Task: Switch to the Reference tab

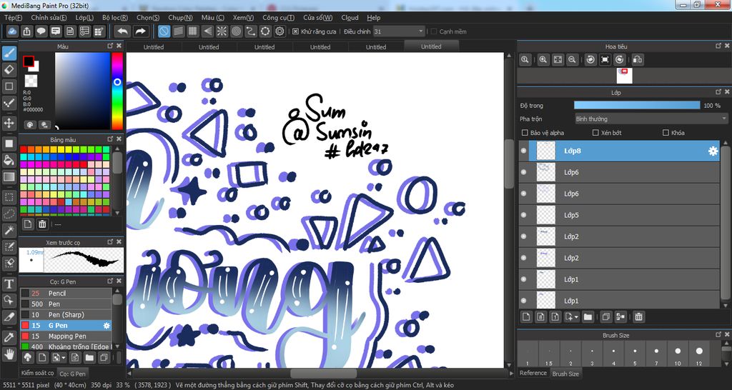Action: 533,373
